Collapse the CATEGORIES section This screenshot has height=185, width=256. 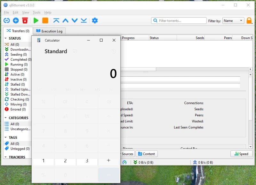[5, 118]
